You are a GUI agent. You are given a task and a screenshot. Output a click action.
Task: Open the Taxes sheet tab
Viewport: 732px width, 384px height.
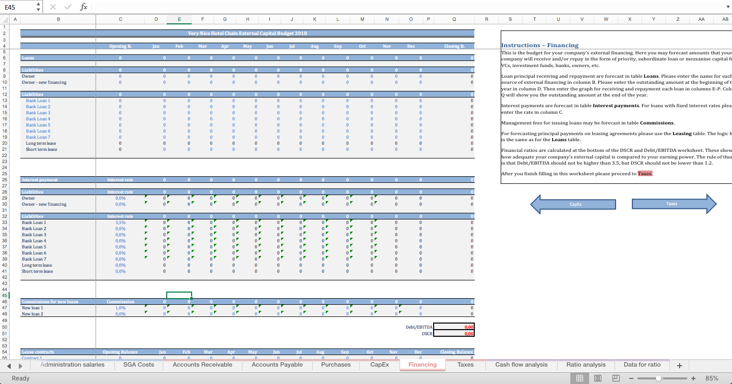pyautogui.click(x=465, y=365)
